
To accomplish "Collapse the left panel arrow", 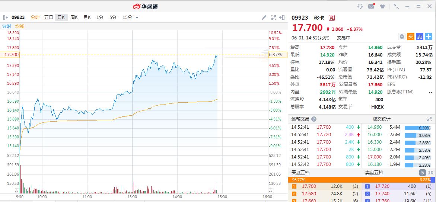I will click(x=5, y=17).
